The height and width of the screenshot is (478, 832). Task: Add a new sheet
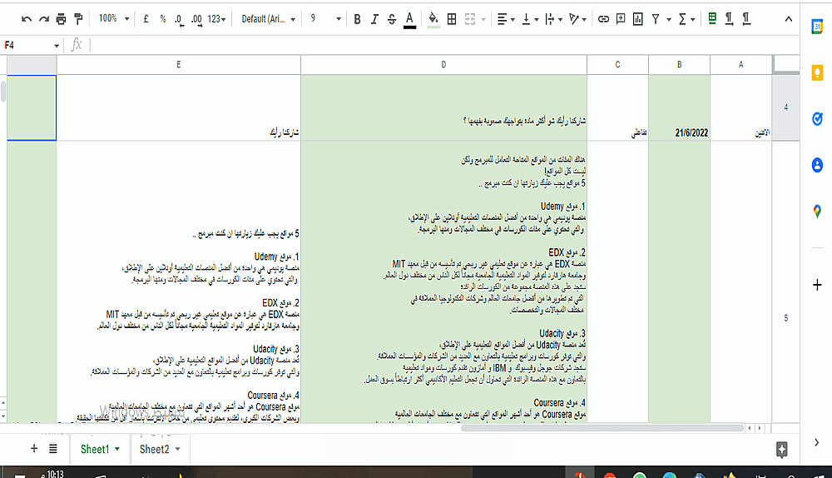click(34, 449)
